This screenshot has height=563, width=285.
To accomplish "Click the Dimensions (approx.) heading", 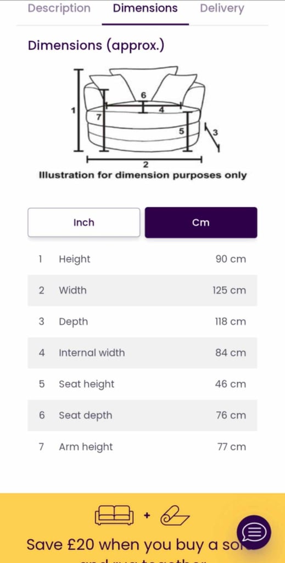I will click(96, 46).
